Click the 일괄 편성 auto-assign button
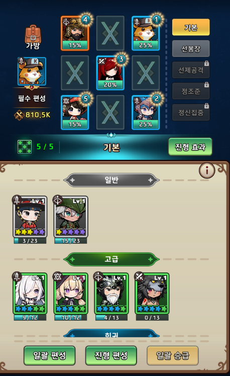Screen dimensions: 230x376 (50, 355)
